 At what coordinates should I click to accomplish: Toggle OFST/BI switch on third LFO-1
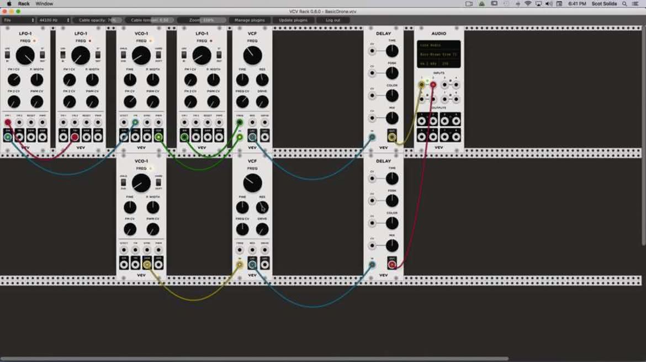click(184, 55)
